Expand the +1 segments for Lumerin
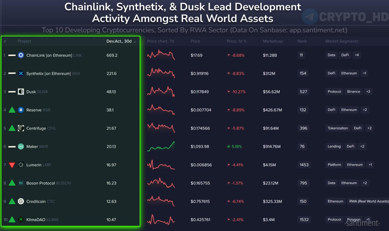 tap(370, 164)
